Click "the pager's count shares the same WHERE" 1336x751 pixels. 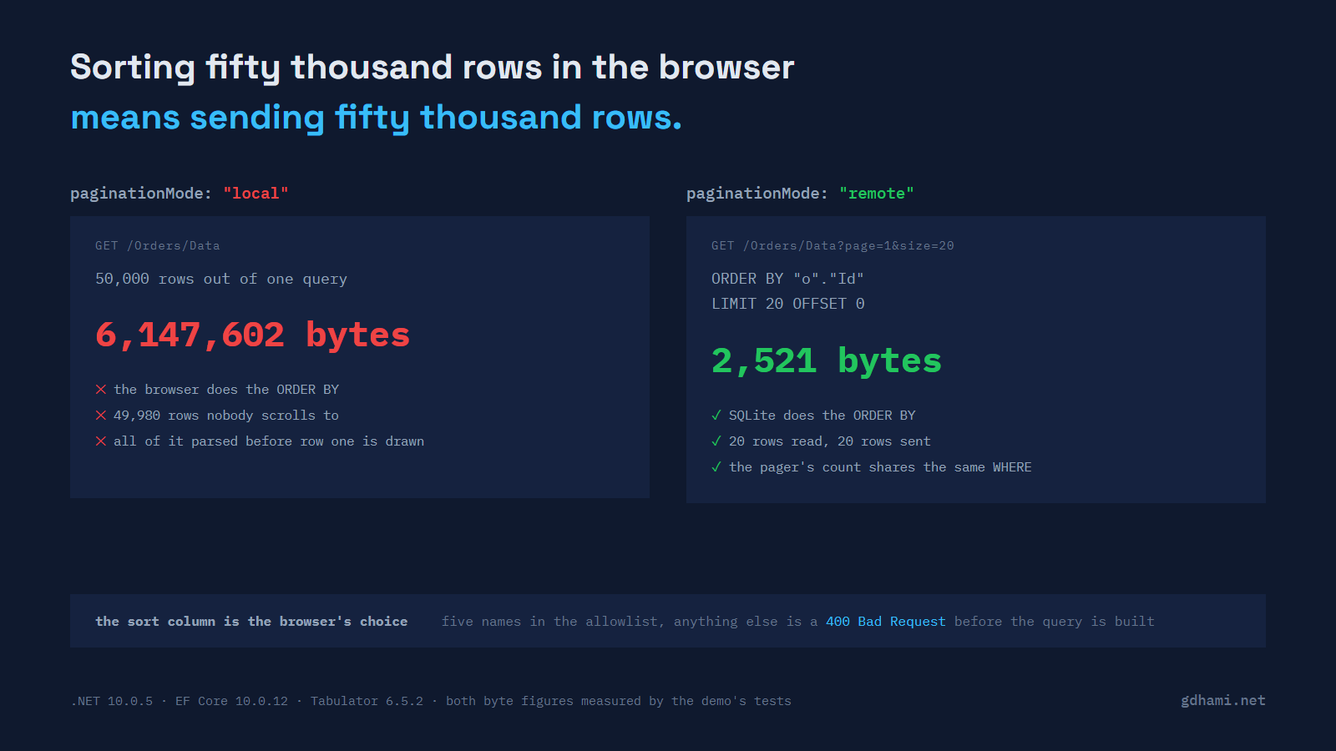[880, 467]
